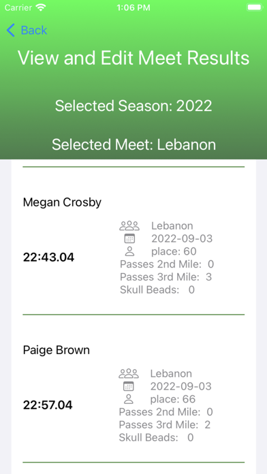Open Paige Brown's result entry
Screen dimensions: 267x474
tap(133, 388)
